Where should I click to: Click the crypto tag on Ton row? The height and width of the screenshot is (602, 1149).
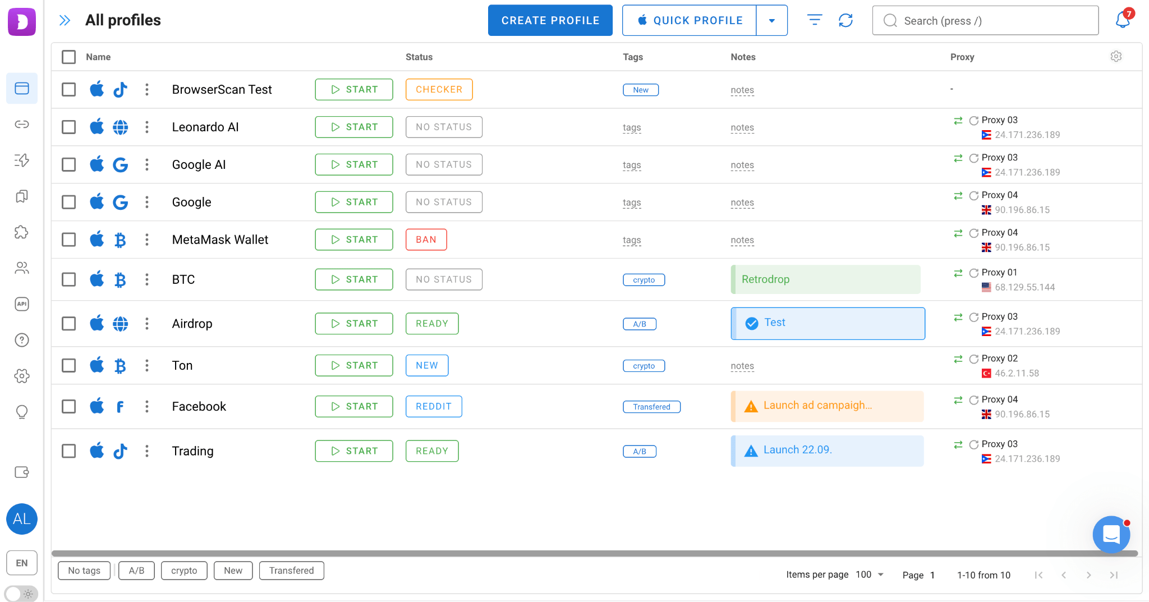tap(644, 366)
